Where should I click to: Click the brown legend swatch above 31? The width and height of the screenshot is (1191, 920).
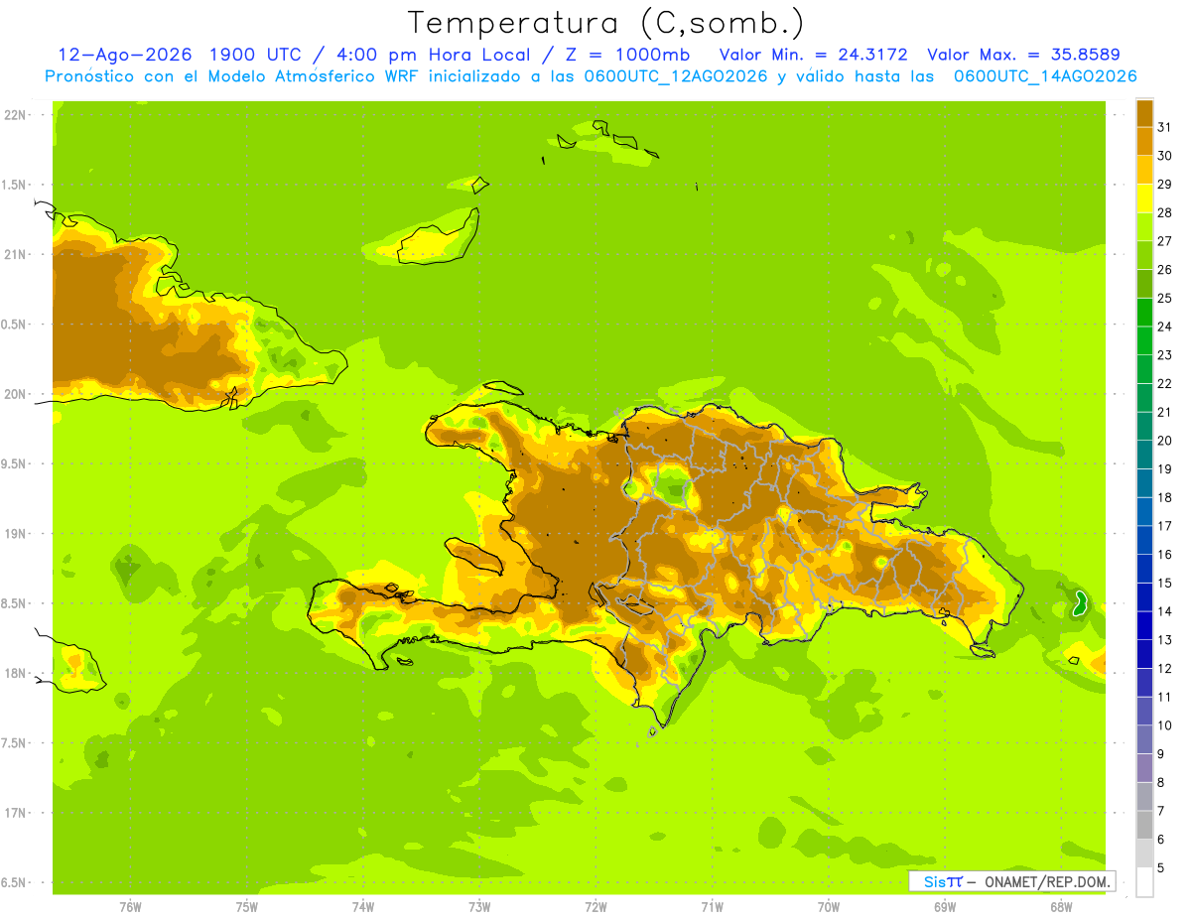[1144, 113]
